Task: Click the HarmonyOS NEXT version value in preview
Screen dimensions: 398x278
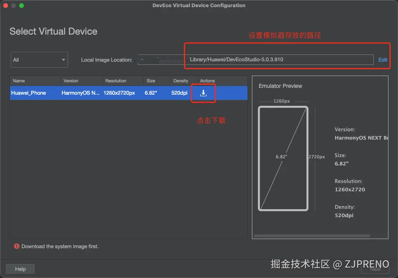Action: coord(361,138)
